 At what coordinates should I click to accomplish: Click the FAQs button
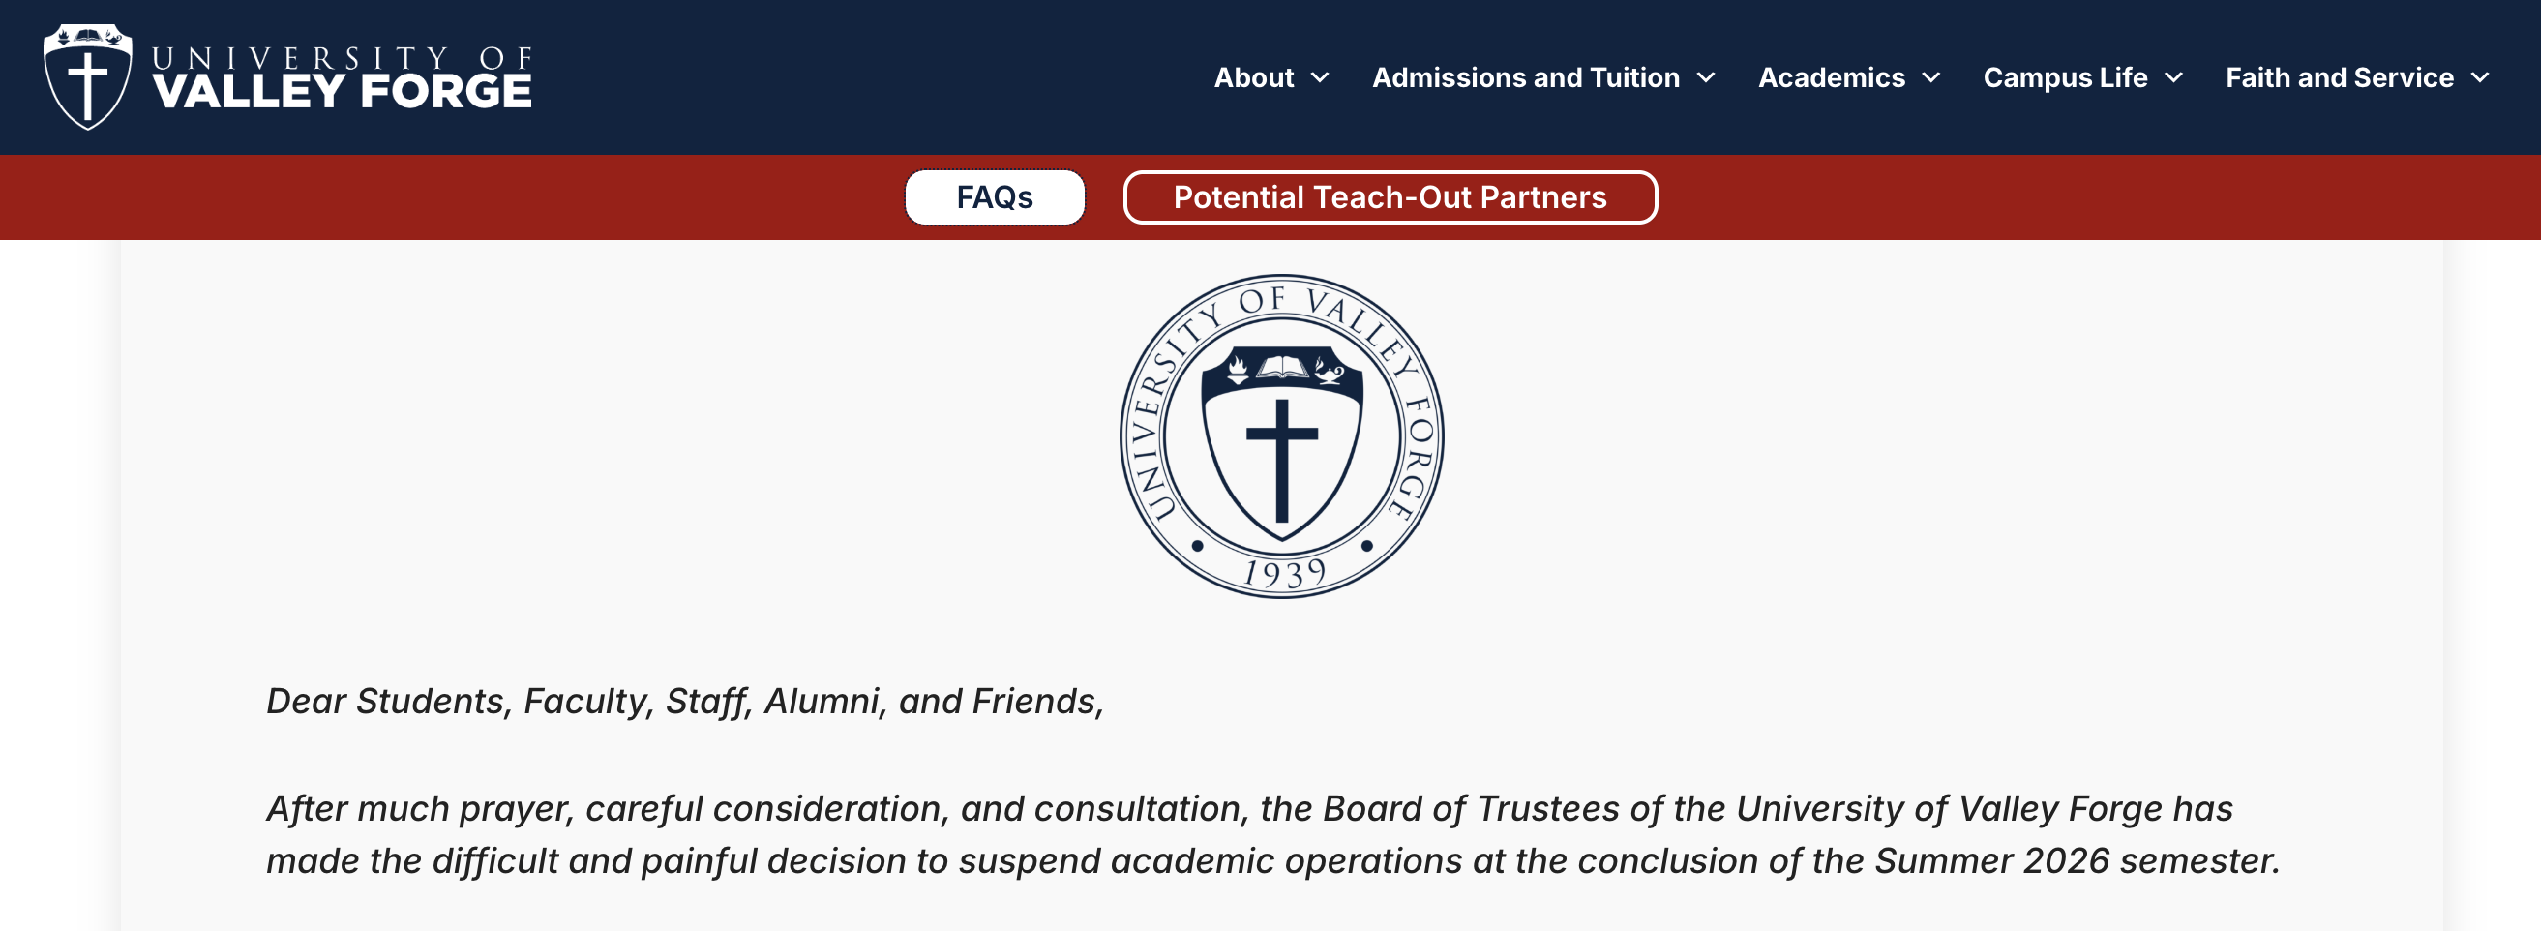995,197
